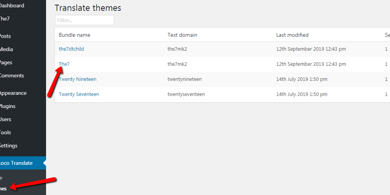Open The7 theme bundle link
390x195 pixels.
pyautogui.click(x=64, y=64)
